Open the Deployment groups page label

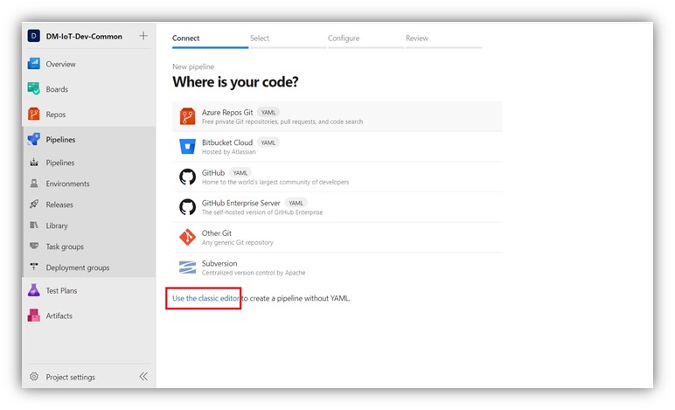(x=78, y=268)
